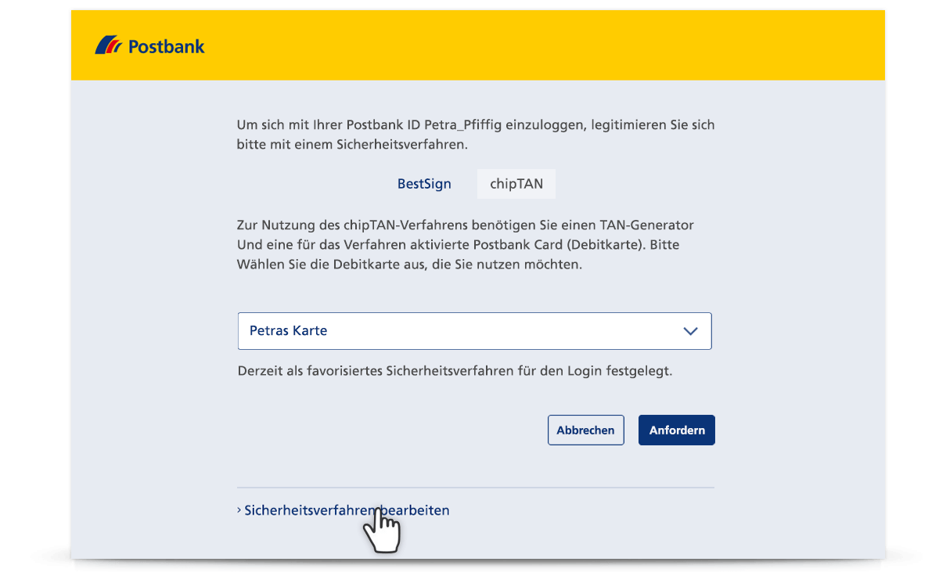Viewport: 939px width, 587px height.
Task: Click the paragraph 'Zur Nutzung des chipTAN-Verfahrens'
Action: (466, 245)
